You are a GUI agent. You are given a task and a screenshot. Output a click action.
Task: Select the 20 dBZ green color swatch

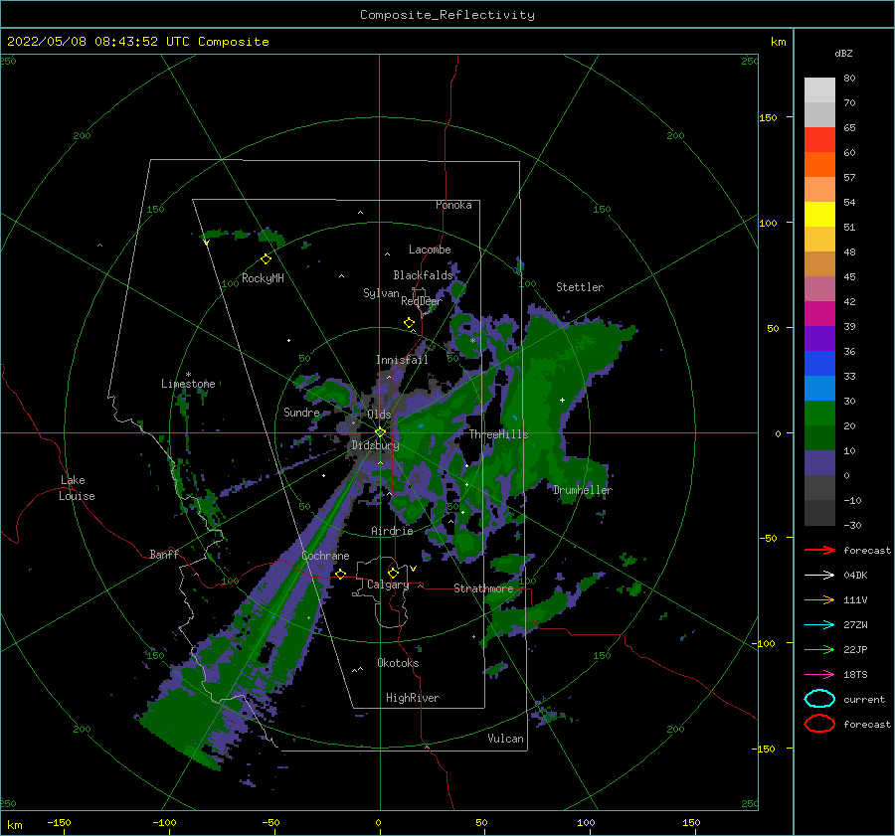(x=819, y=414)
